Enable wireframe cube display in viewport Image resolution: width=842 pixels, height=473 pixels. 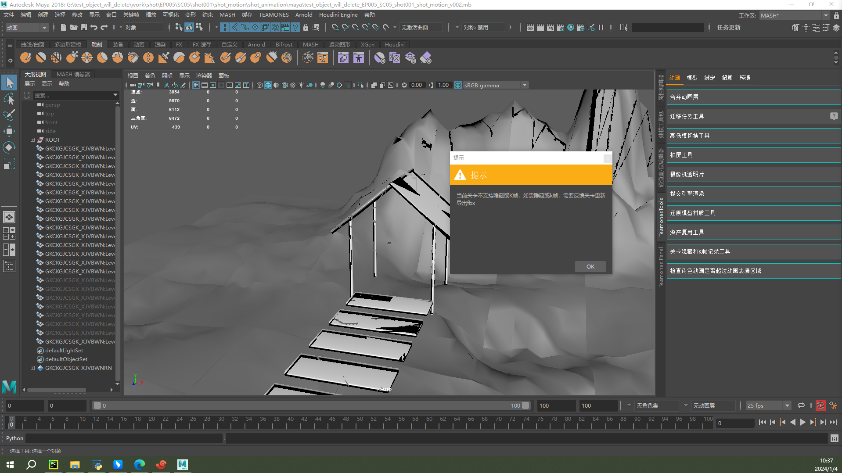click(x=259, y=85)
